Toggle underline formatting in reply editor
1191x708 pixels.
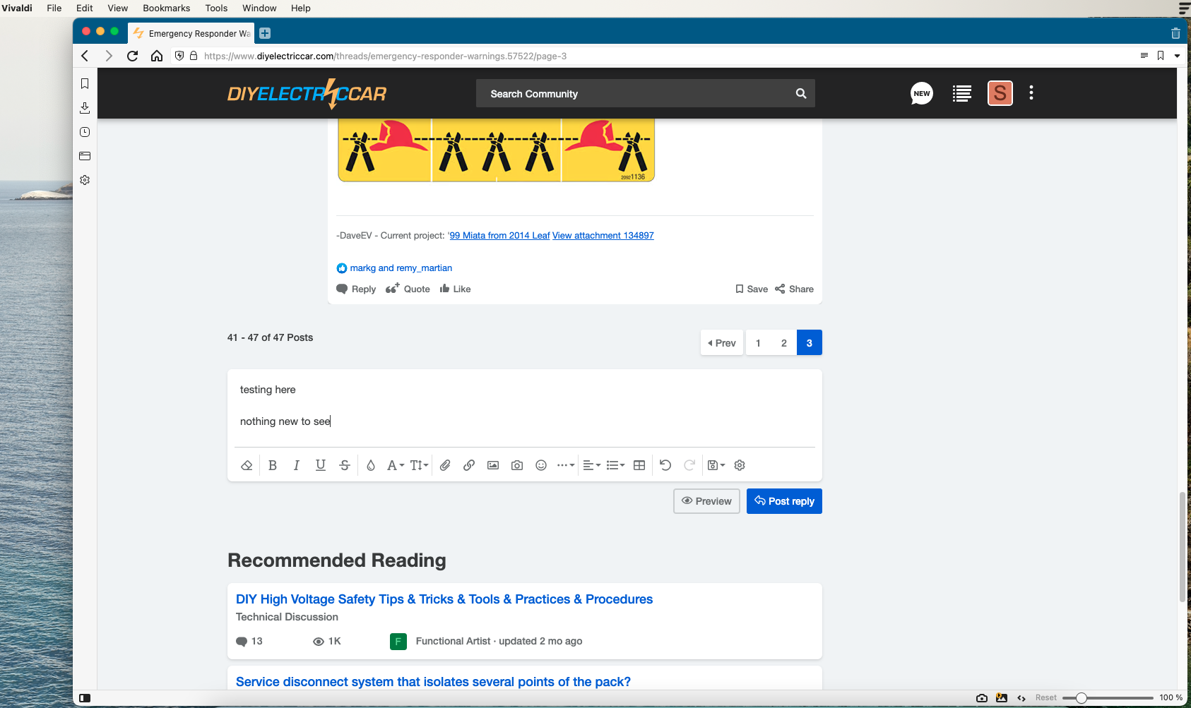[x=321, y=465]
